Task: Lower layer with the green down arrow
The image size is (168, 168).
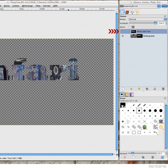Action: [139, 89]
